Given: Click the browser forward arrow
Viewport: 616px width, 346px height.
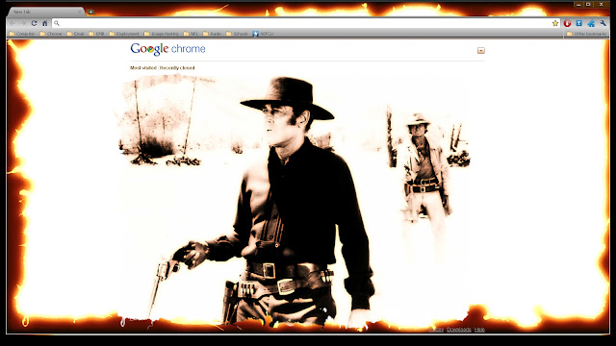Looking at the screenshot, I should click(23, 23).
